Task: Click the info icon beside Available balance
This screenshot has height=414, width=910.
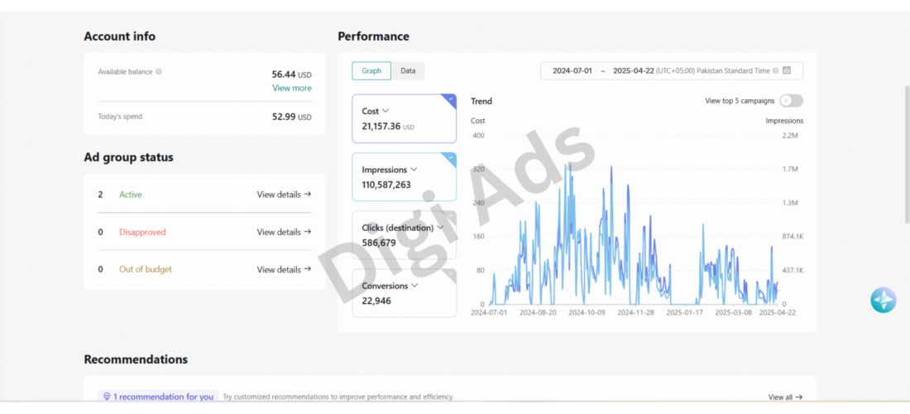Action: pyautogui.click(x=159, y=72)
